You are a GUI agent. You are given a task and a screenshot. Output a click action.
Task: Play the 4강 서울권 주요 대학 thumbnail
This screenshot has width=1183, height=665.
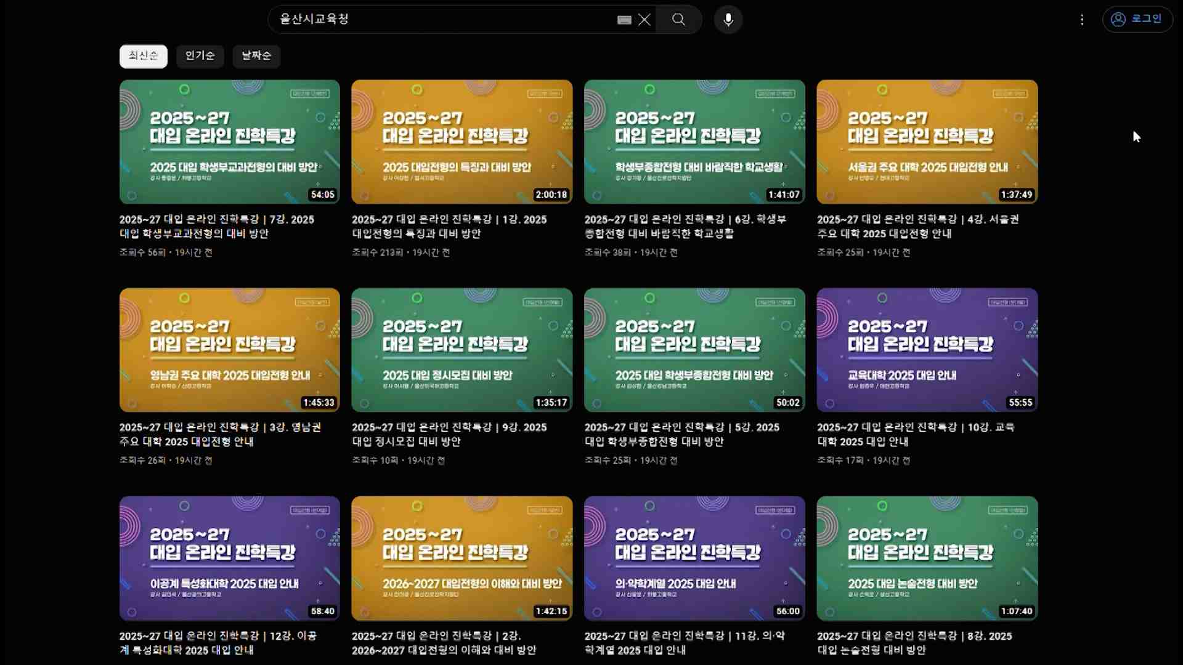pyautogui.click(x=927, y=142)
